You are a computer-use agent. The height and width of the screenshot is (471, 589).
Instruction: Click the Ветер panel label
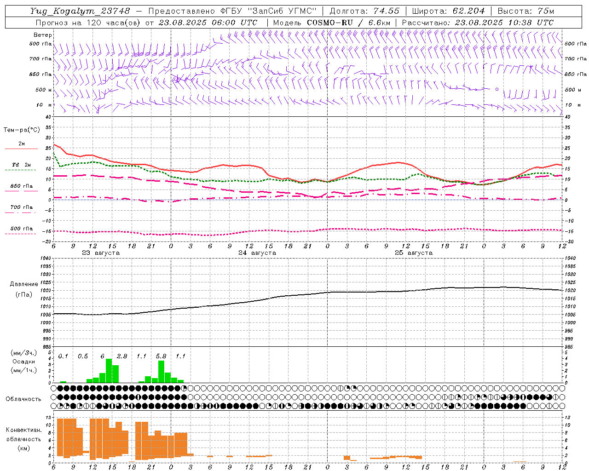pos(43,35)
